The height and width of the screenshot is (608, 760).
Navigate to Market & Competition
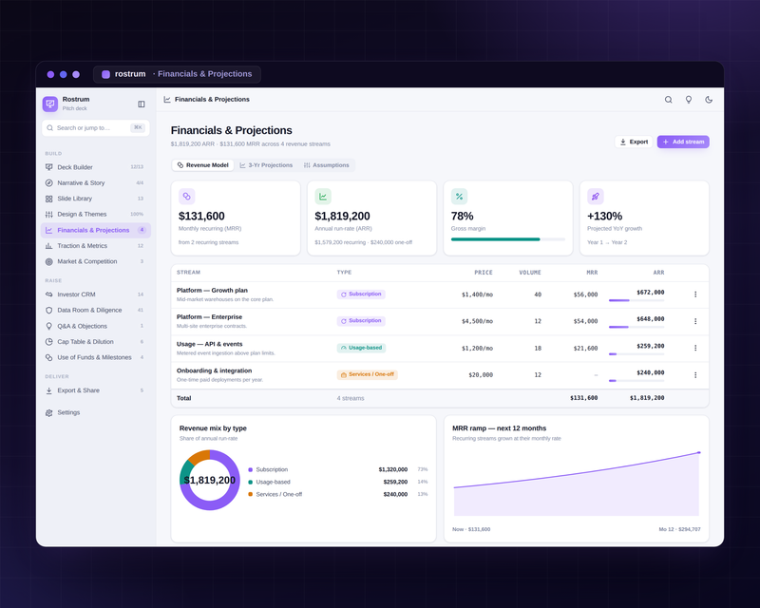(96, 261)
